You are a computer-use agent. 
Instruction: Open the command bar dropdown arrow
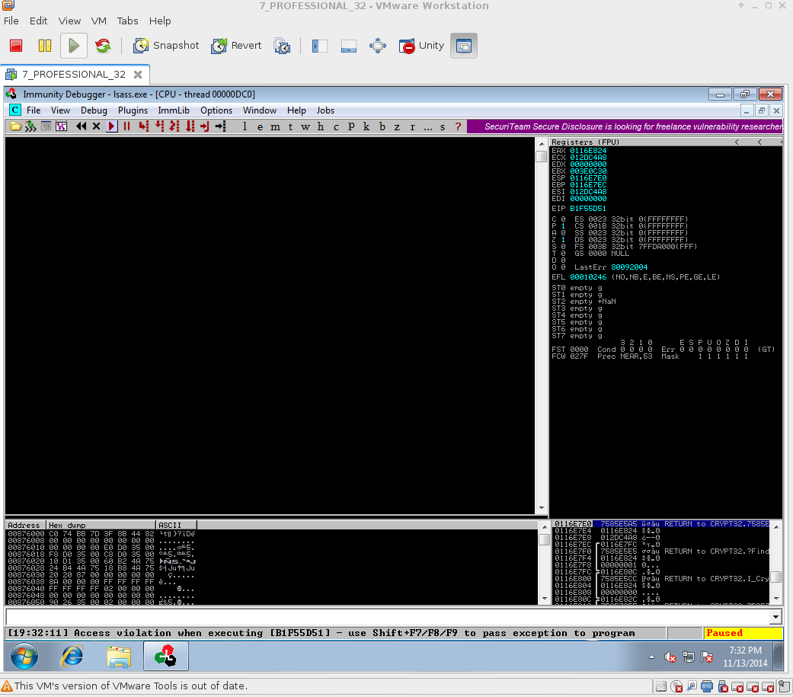(776, 616)
